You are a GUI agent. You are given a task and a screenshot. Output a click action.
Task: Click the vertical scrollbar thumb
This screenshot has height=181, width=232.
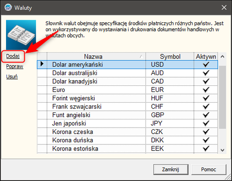pyautogui.click(x=222, y=97)
